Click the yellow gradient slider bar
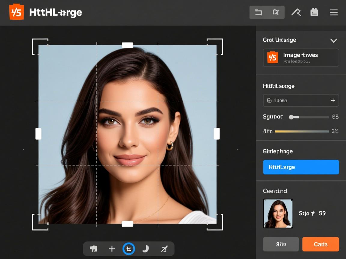Screen dimensions: 346x259 pos(302,131)
